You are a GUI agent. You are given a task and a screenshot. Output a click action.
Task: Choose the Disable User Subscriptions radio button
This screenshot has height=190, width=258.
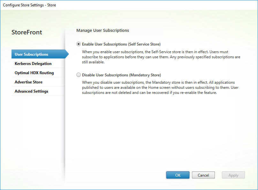79,75
